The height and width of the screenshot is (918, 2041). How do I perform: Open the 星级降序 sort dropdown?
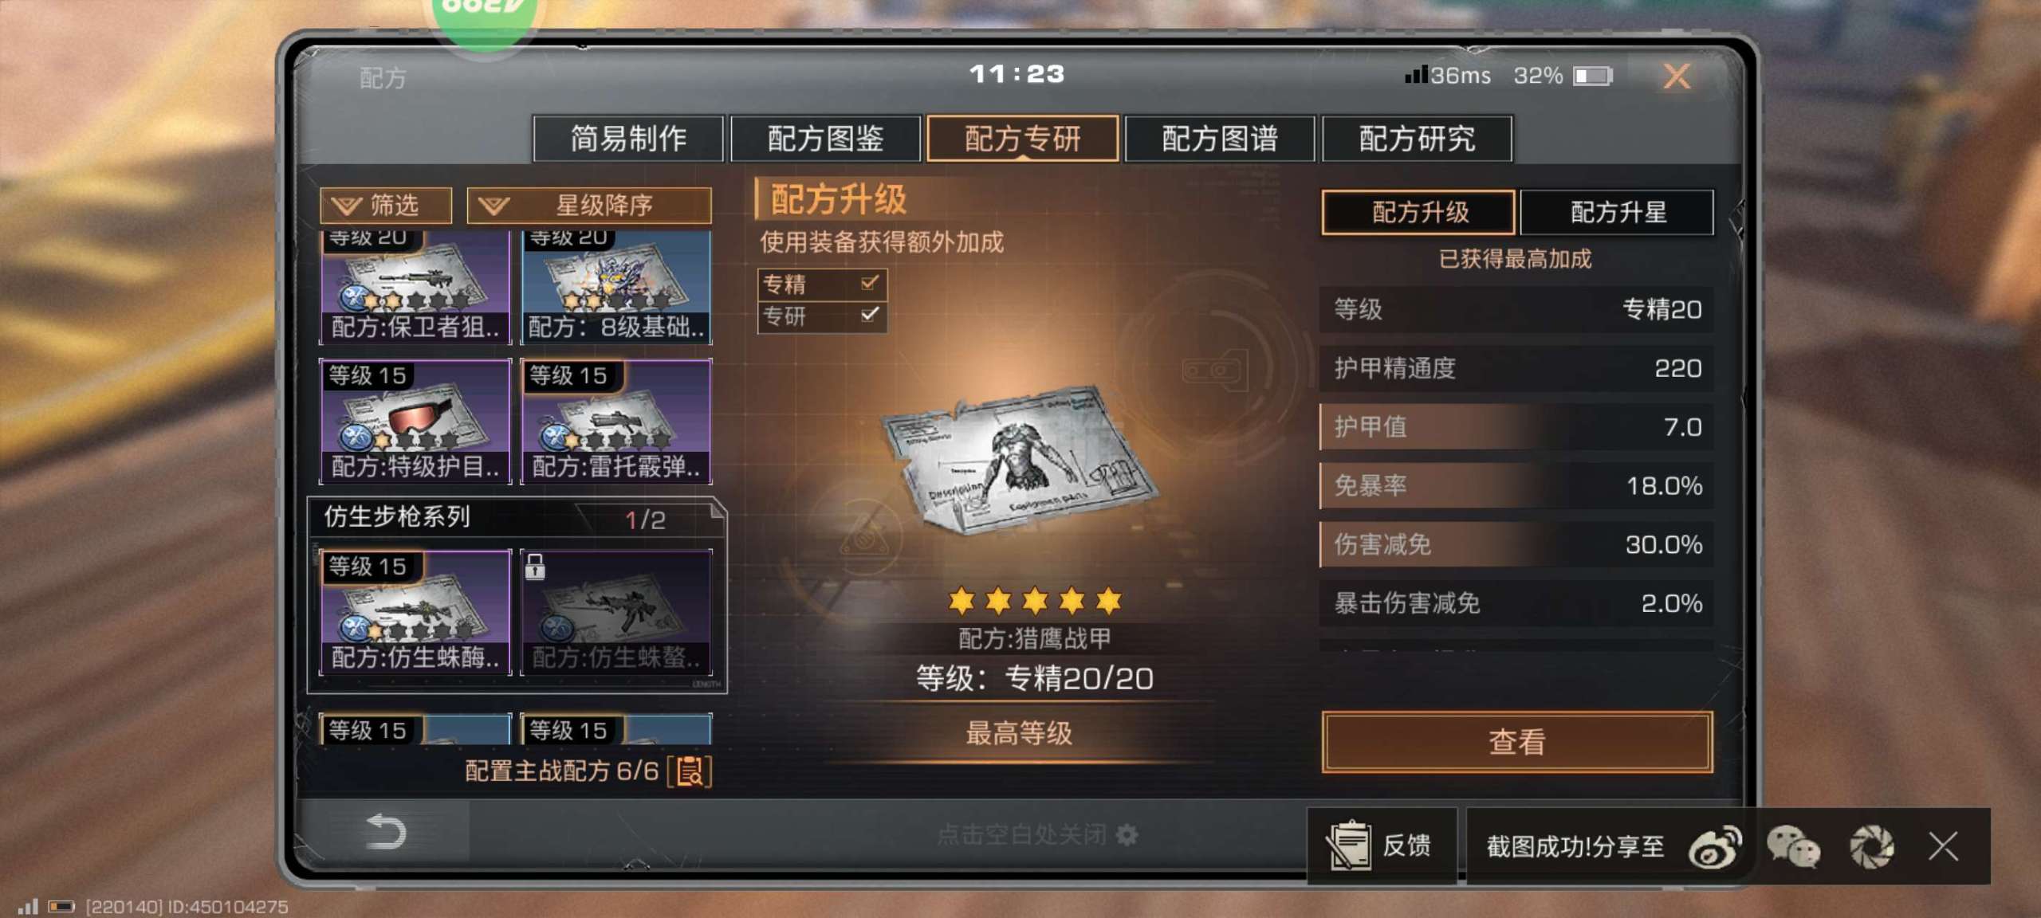tap(589, 206)
